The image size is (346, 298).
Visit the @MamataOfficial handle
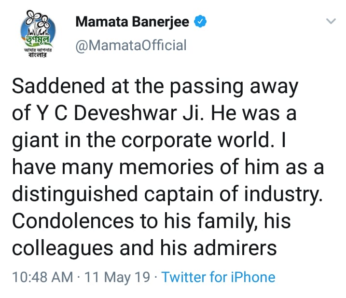click(131, 45)
